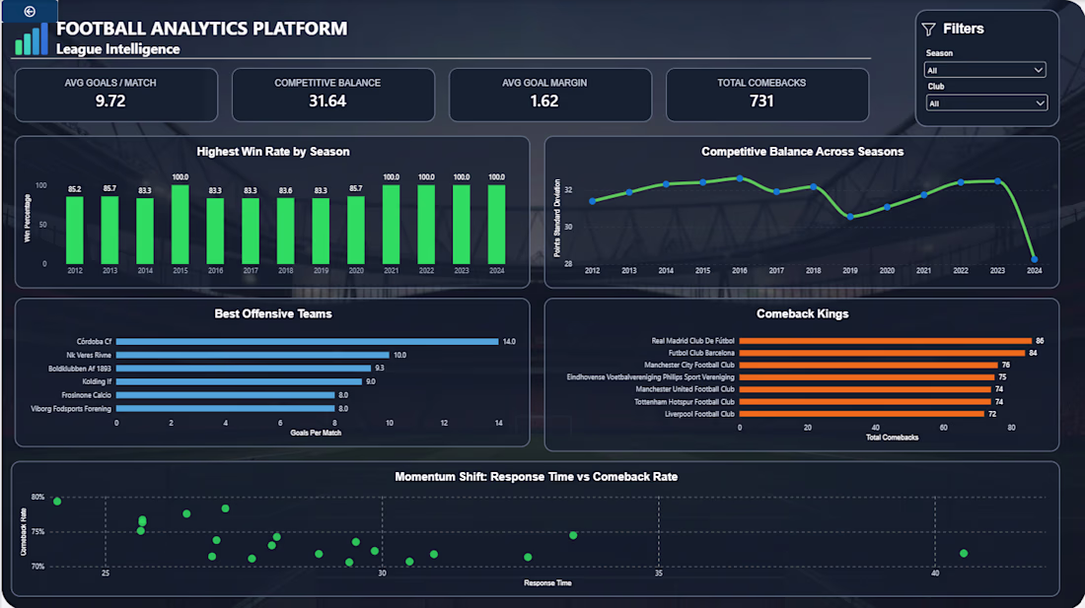Click the Manchester City Football Club bar
The image size is (1085, 608).
(868, 365)
